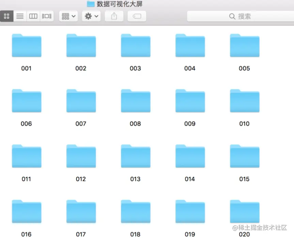Screen dimensions: 294x238
Task: Select folder icon 020
Action: coord(245,211)
